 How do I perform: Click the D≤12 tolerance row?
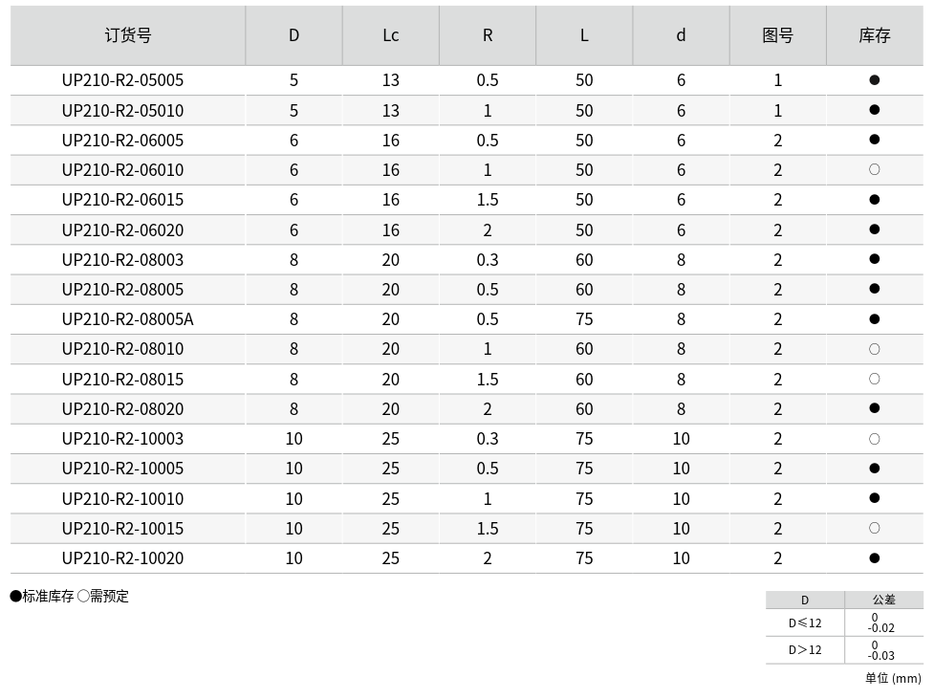805,623
